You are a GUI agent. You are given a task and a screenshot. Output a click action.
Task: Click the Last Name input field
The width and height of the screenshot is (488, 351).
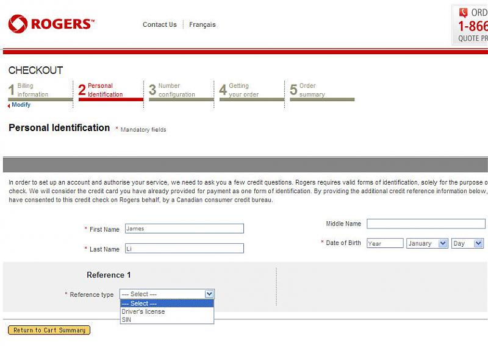click(x=184, y=249)
